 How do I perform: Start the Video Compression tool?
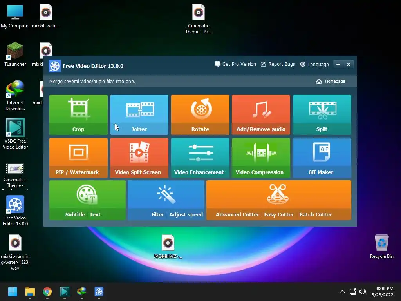coord(261,158)
